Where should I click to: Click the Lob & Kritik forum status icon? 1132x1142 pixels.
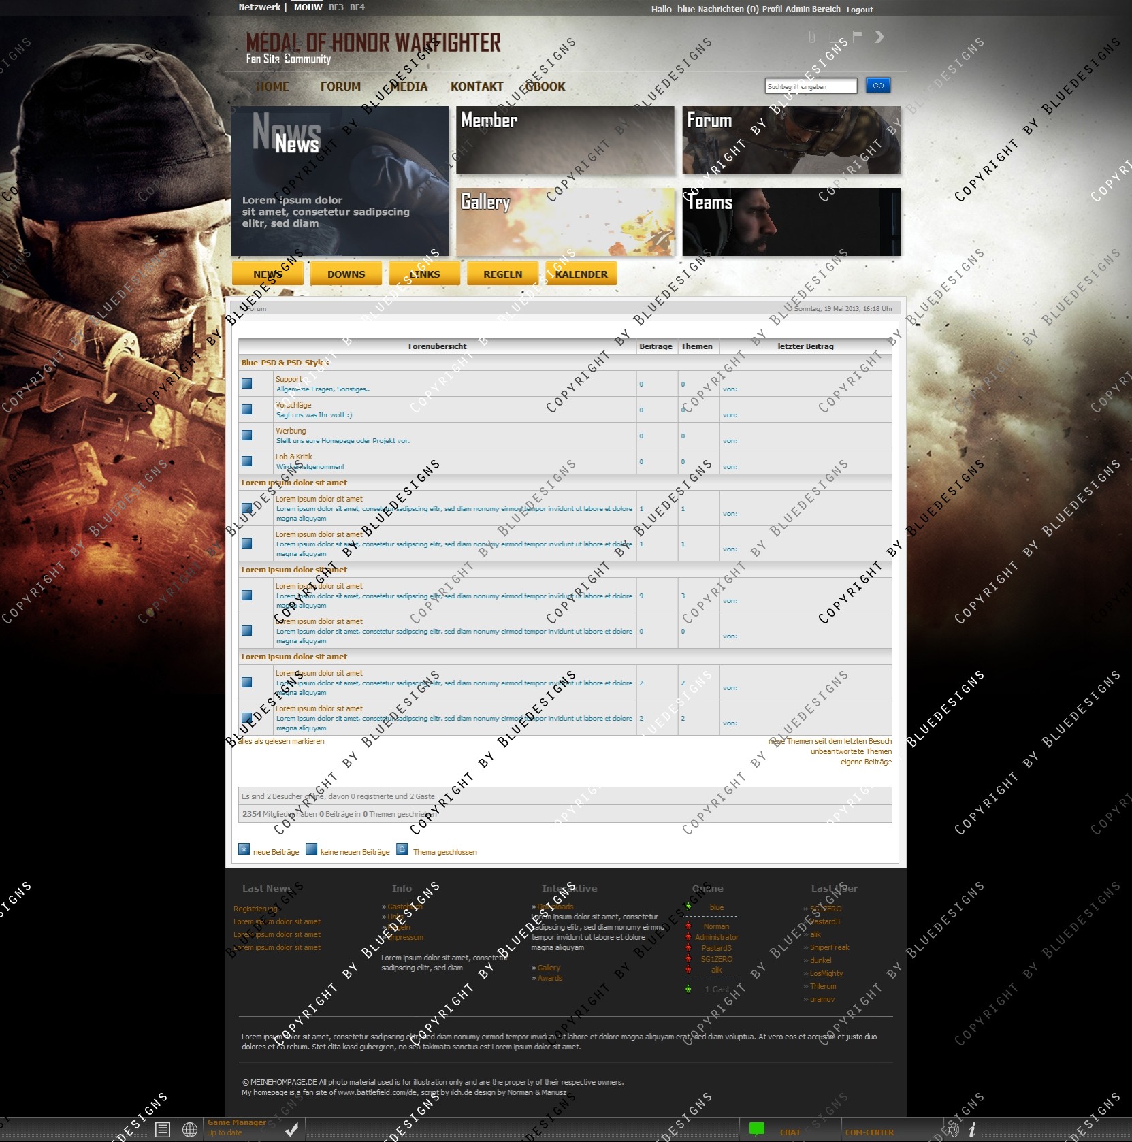tap(246, 461)
